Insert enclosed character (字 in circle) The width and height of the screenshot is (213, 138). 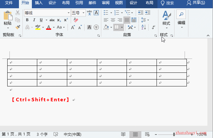pos(96,27)
